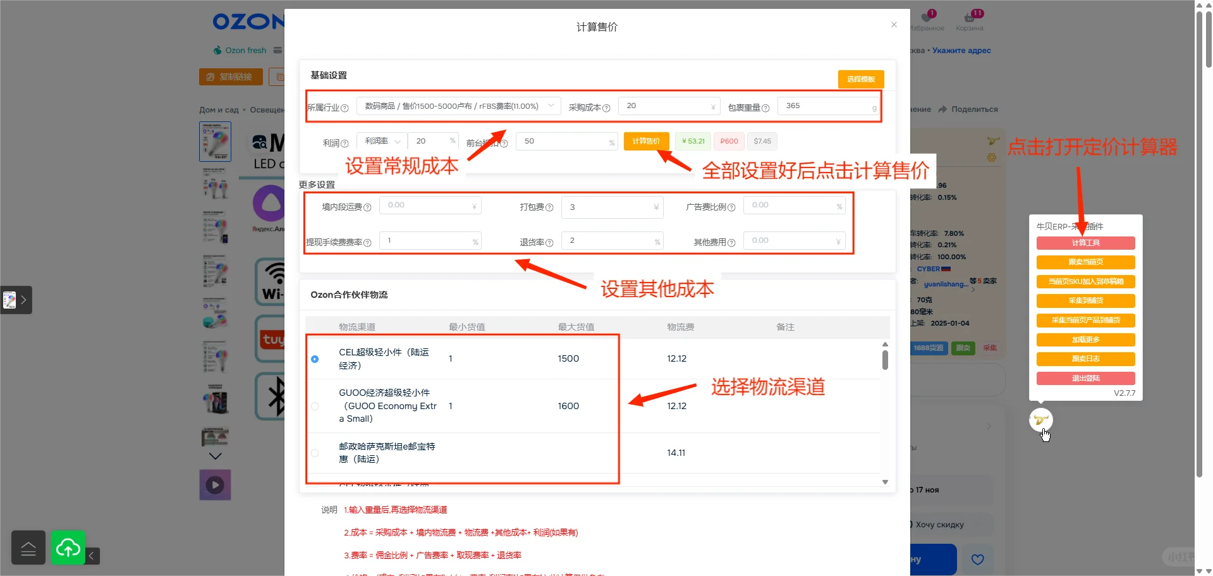Focus the 其他费用 input field
Screen dimensions: 1213x576
point(795,241)
